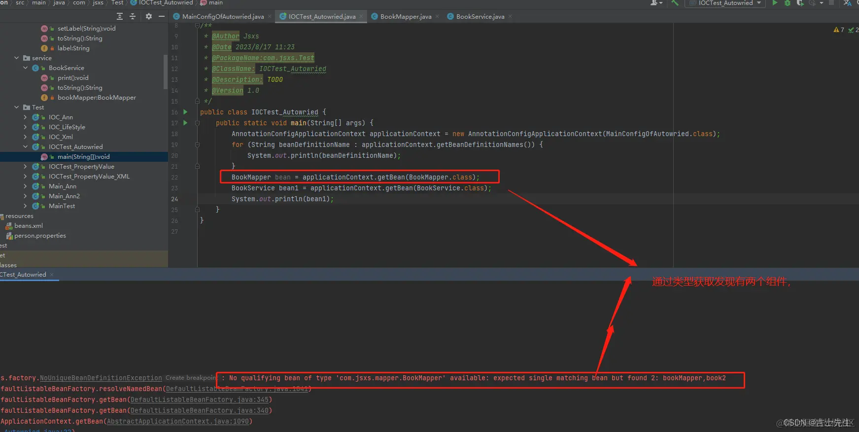
Task: Collapse the service folder in the tree
Action: click(x=16, y=58)
